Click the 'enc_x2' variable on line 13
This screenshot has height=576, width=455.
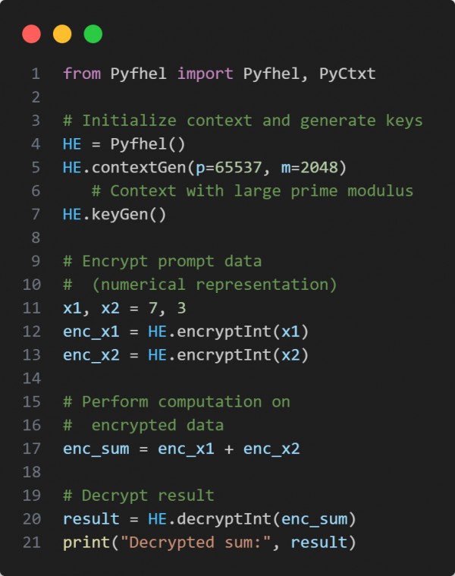[x=91, y=355]
